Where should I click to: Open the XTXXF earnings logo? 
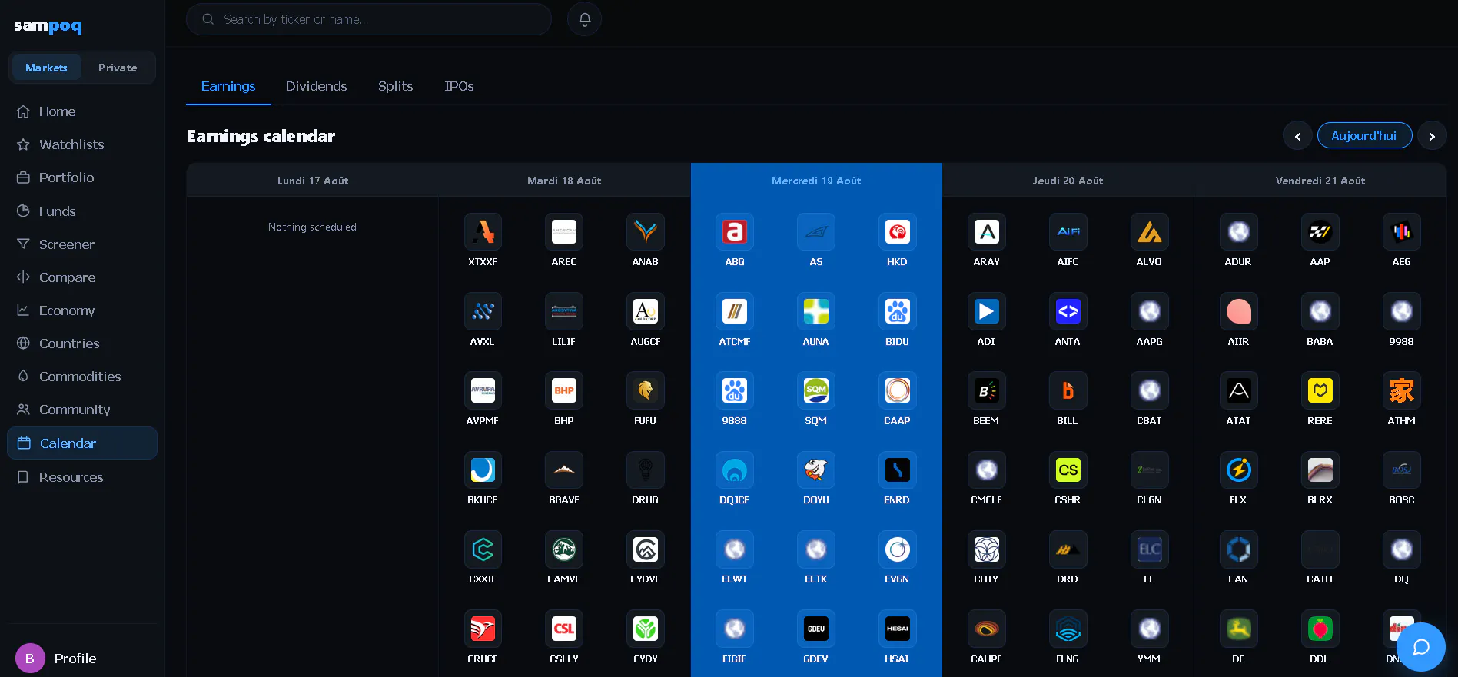[483, 232]
